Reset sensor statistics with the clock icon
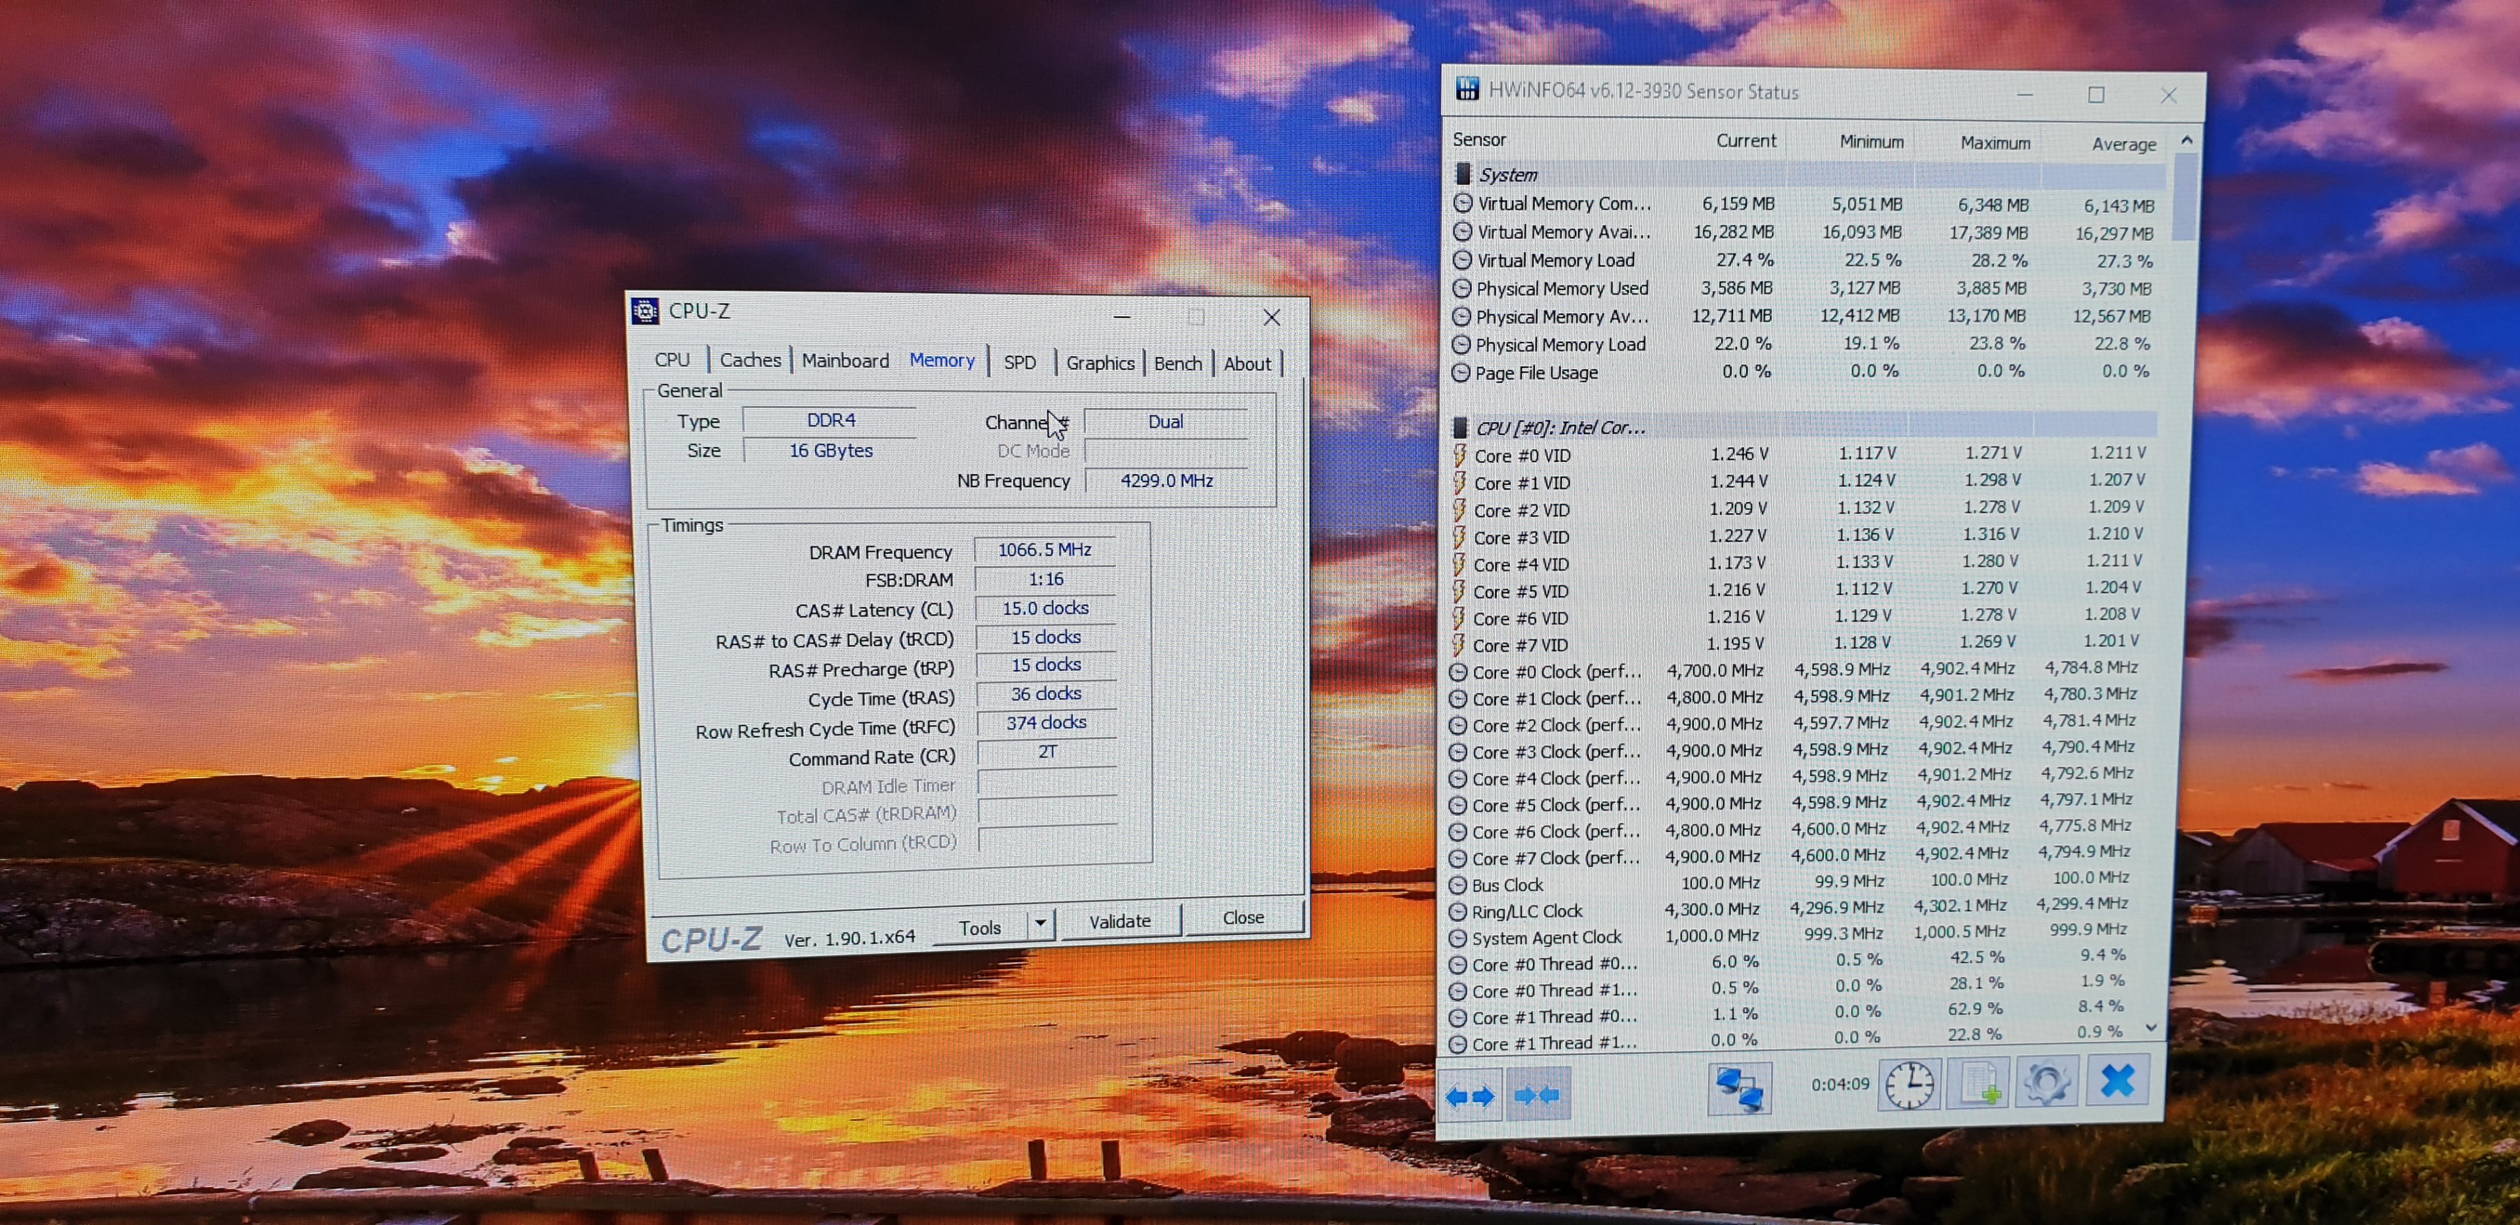 point(1908,1084)
